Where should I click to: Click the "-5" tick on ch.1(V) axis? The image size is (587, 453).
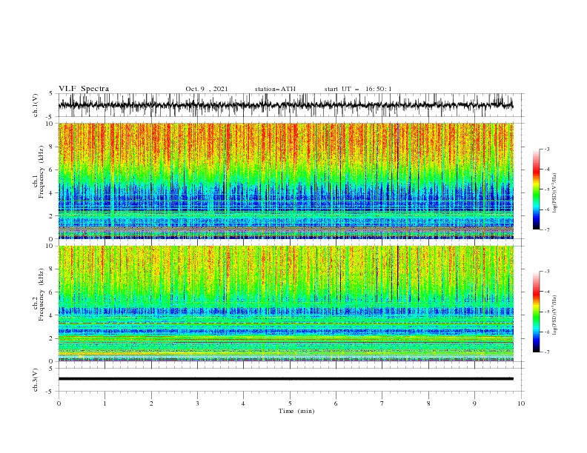click(50, 117)
